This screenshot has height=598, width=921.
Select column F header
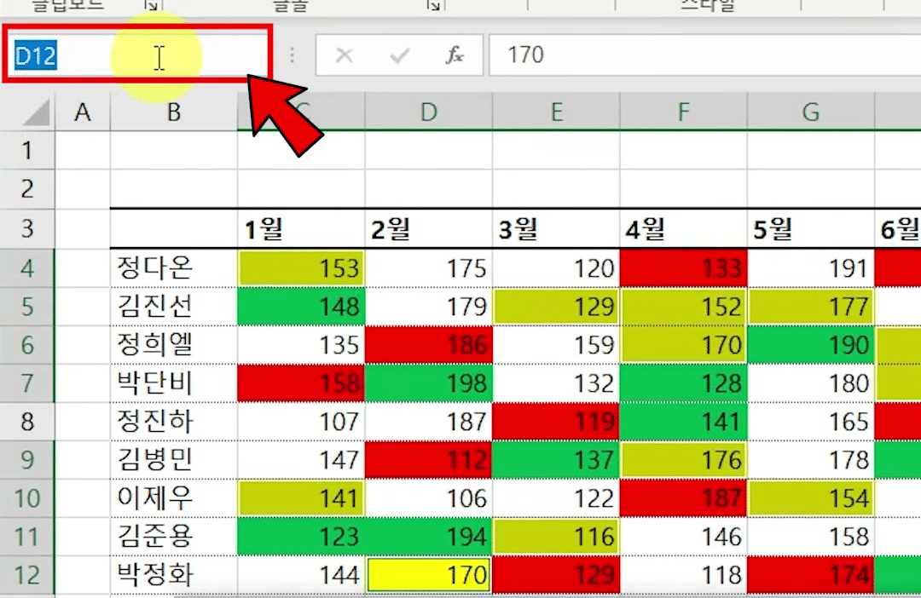coord(684,112)
